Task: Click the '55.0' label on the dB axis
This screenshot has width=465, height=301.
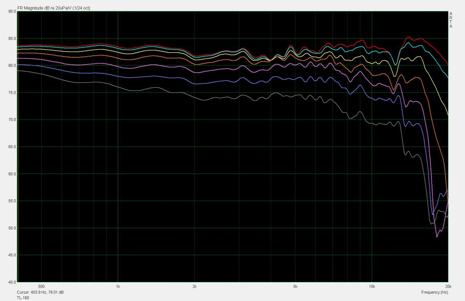Action: (x=12, y=201)
